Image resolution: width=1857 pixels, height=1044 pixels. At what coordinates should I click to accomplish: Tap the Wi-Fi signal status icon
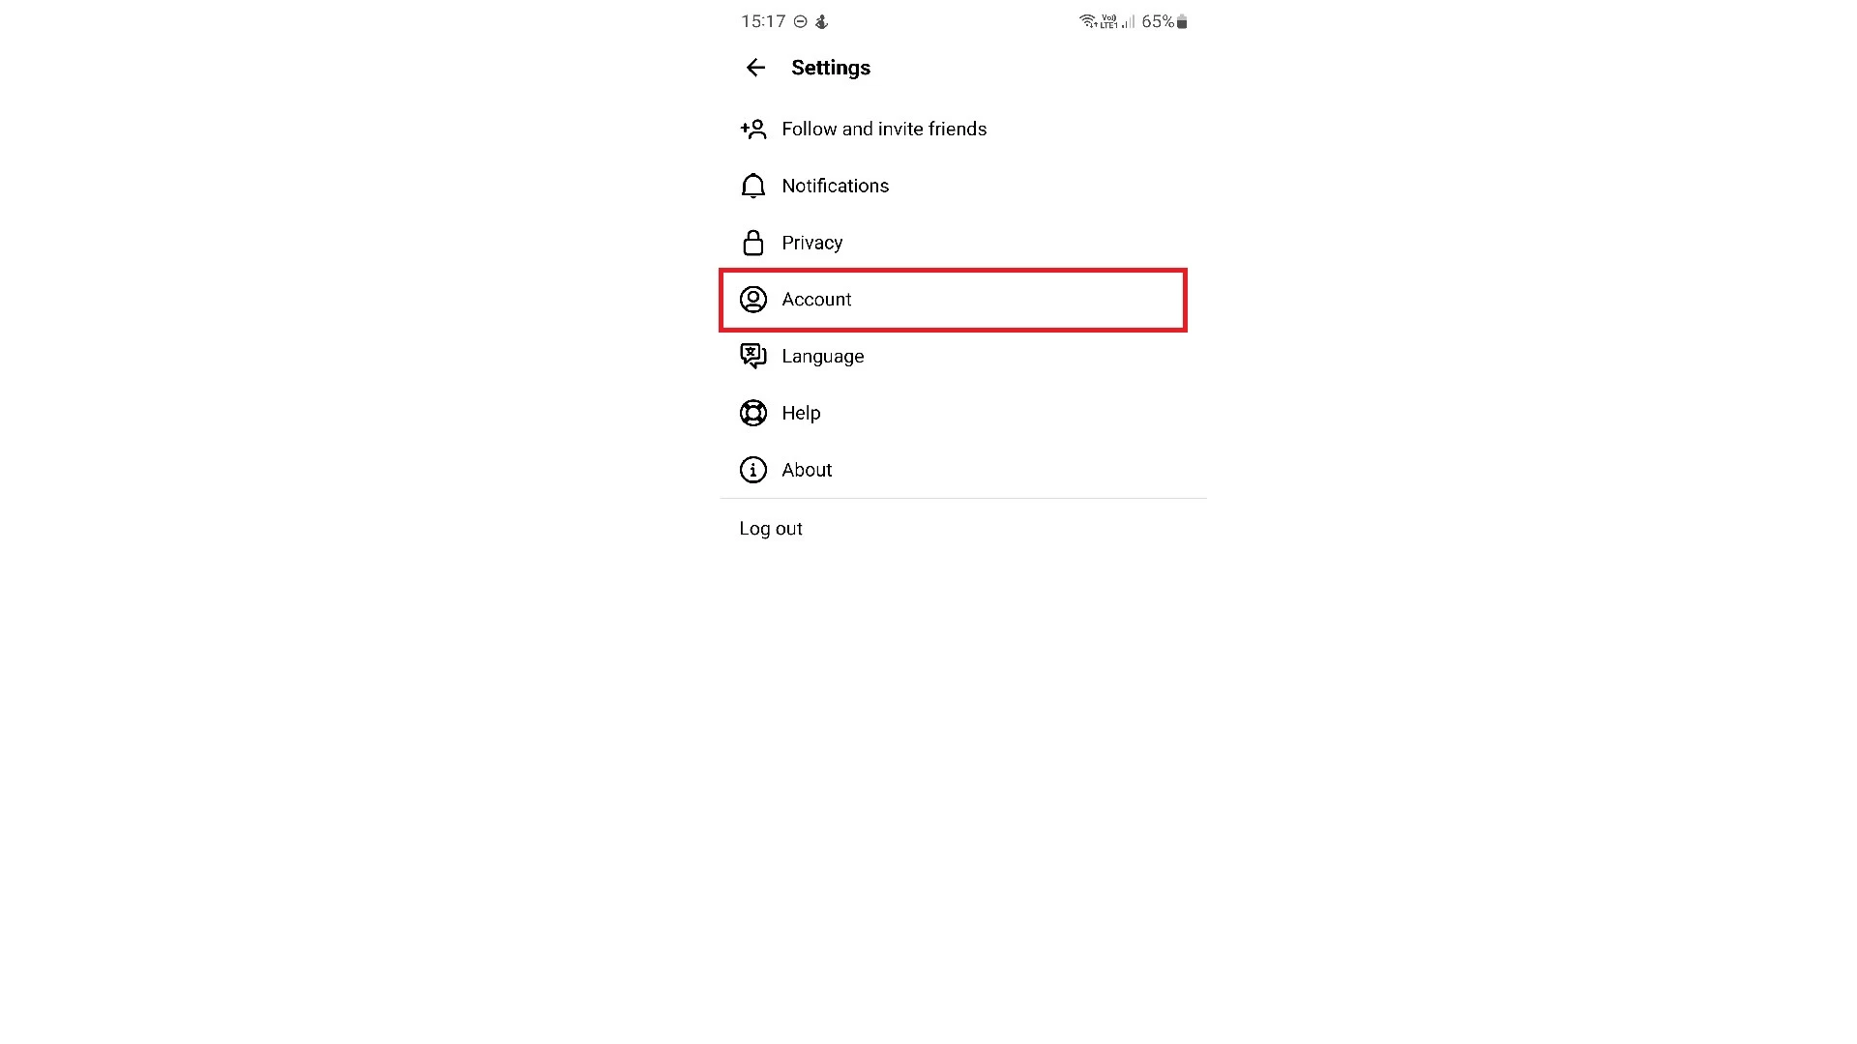[x=1087, y=21]
